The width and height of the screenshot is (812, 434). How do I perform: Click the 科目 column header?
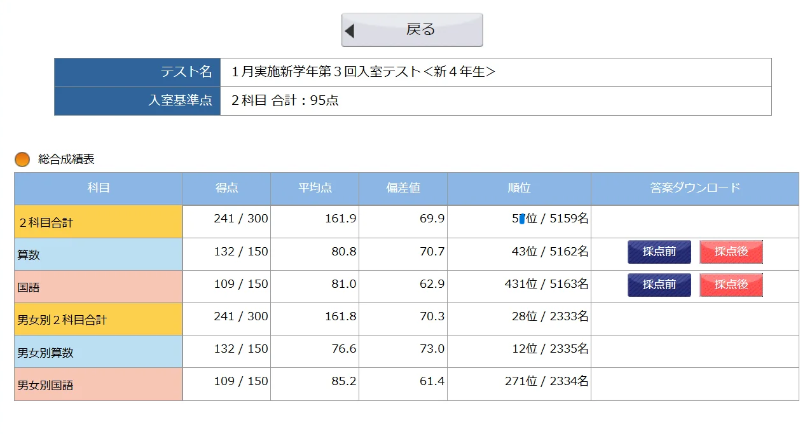[x=98, y=188]
